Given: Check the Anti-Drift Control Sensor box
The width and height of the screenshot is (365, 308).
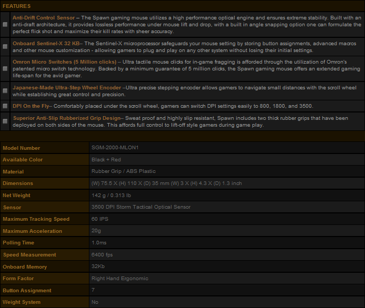Looking at the screenshot, I should (5, 25).
